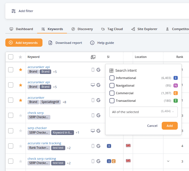Screen dimensions: 189x171
Task: Click the UK flag for accurate rank tracking
Action: point(128,146)
